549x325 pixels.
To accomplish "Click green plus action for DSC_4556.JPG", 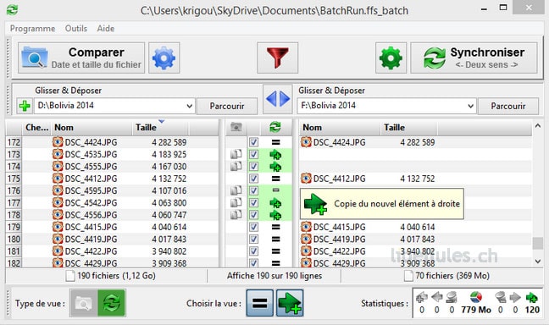I will pyautogui.click(x=275, y=215).
